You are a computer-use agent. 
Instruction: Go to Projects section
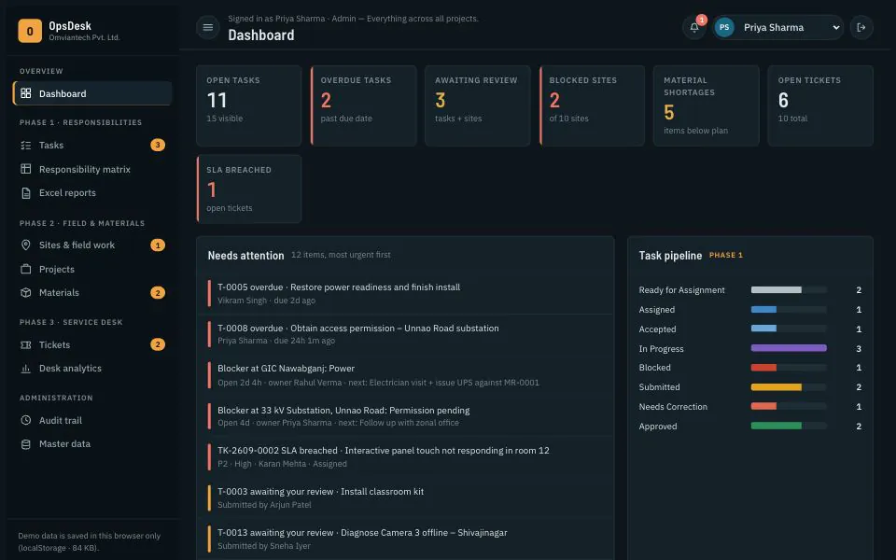[x=92, y=269]
